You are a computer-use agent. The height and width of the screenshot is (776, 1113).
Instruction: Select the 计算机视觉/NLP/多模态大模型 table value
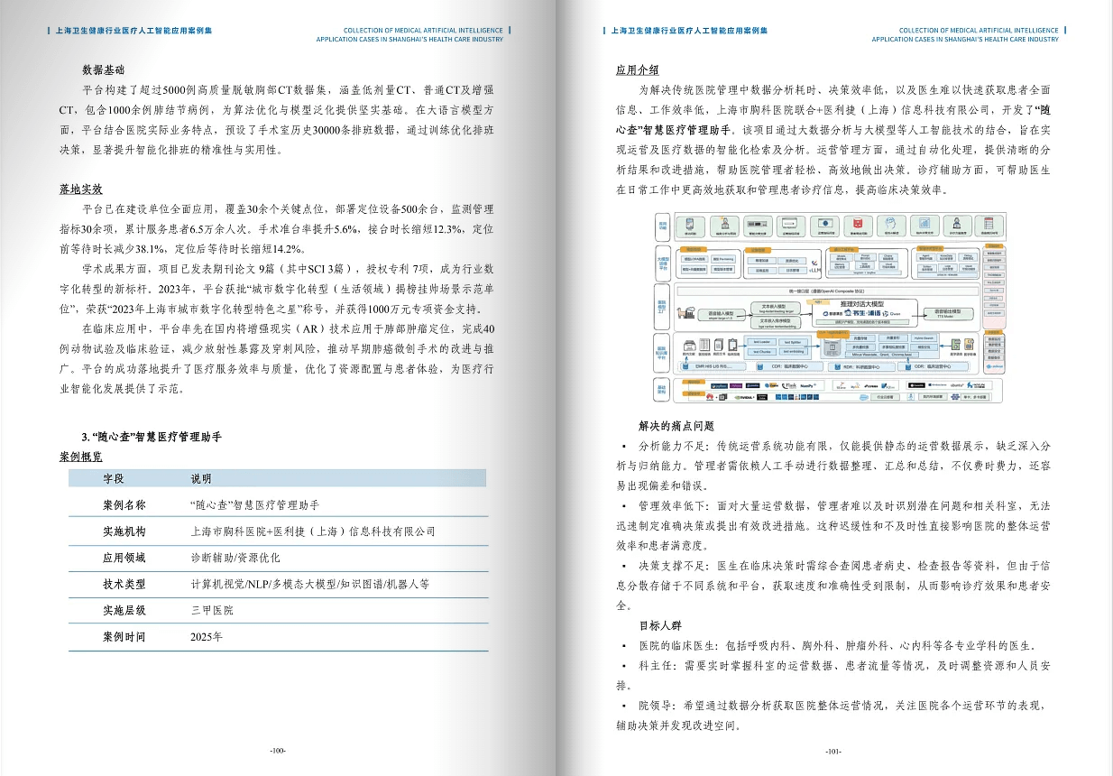click(x=310, y=584)
